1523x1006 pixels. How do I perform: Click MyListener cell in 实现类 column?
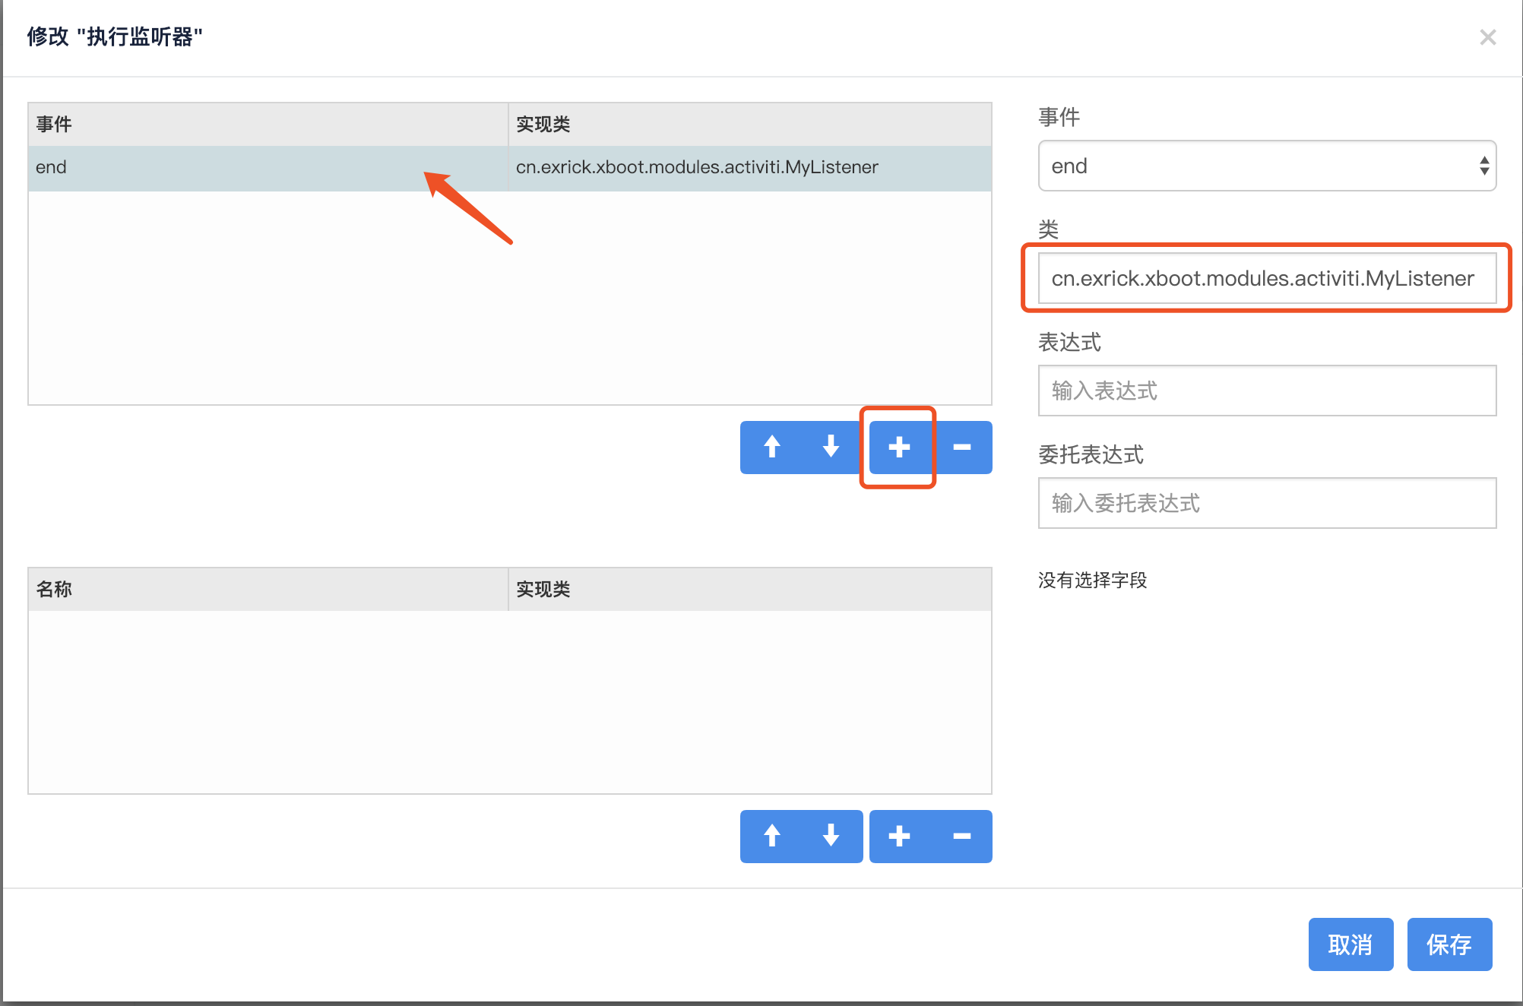697,167
